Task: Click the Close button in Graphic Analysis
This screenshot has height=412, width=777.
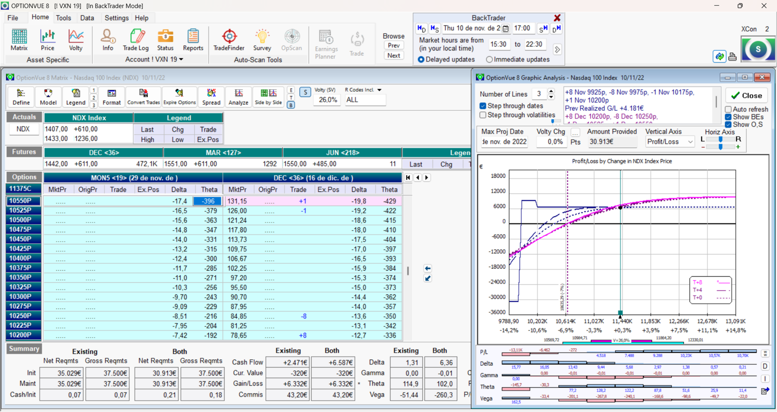Action: click(x=746, y=95)
